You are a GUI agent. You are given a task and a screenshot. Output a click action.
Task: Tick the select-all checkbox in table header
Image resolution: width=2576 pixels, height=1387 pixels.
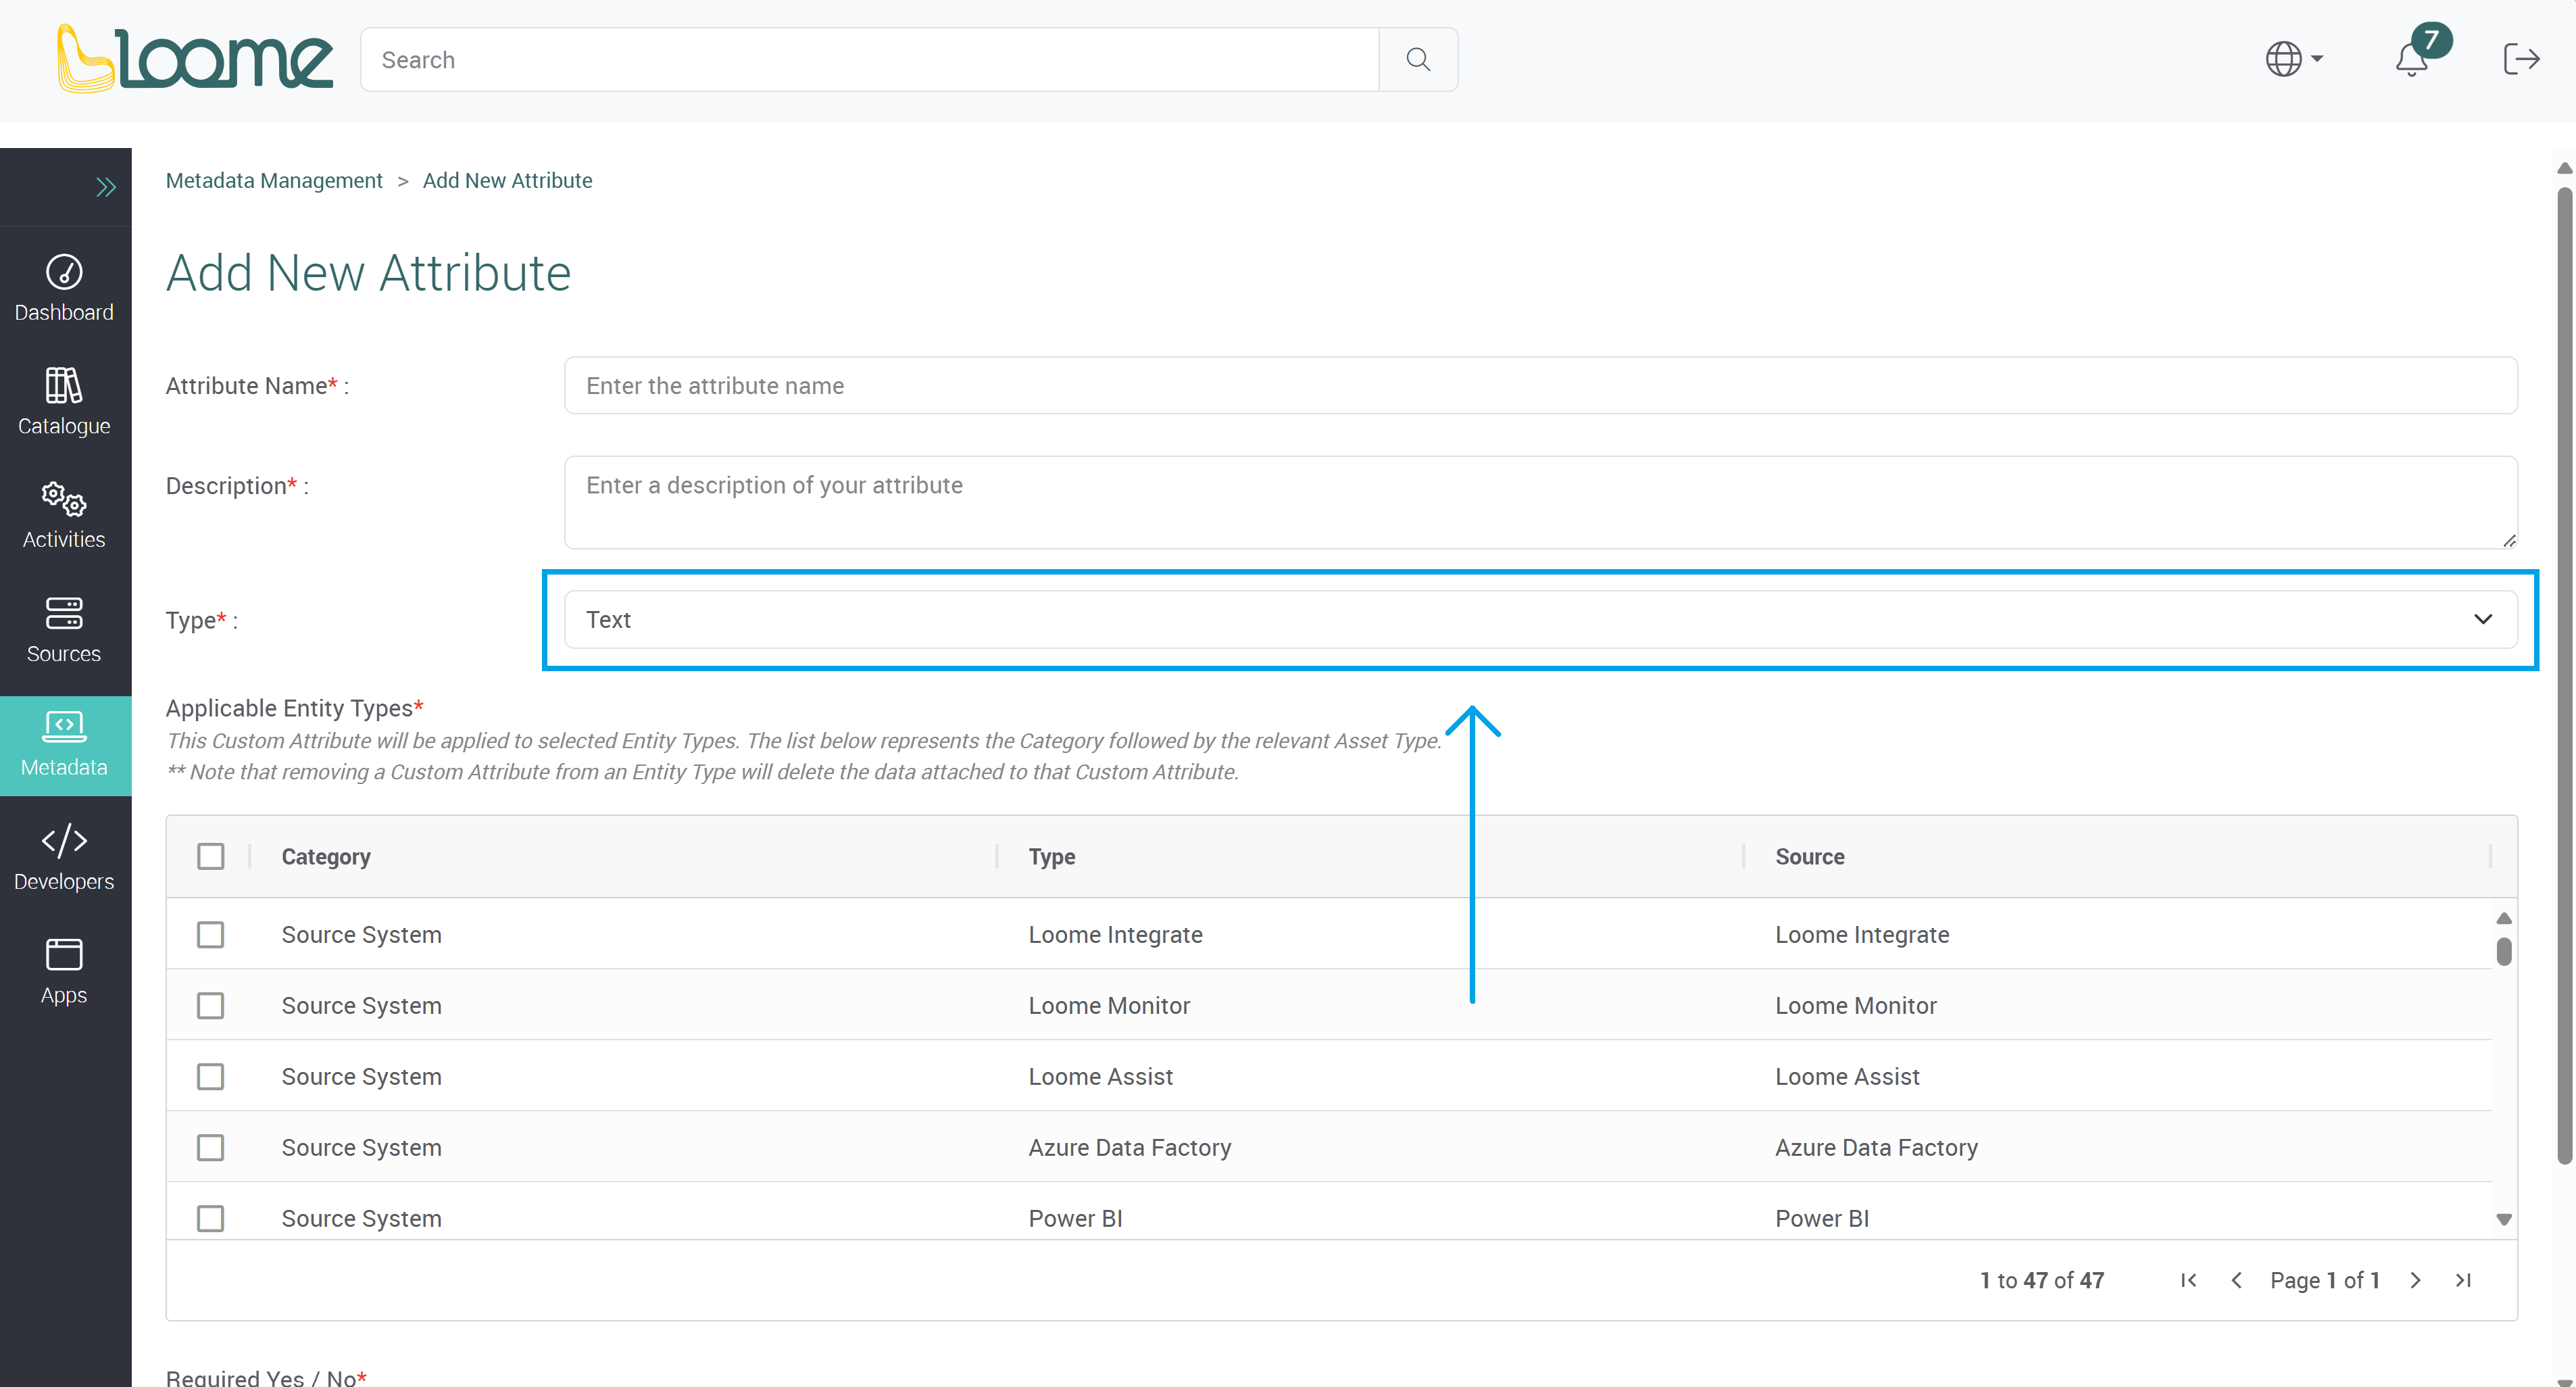tap(210, 856)
